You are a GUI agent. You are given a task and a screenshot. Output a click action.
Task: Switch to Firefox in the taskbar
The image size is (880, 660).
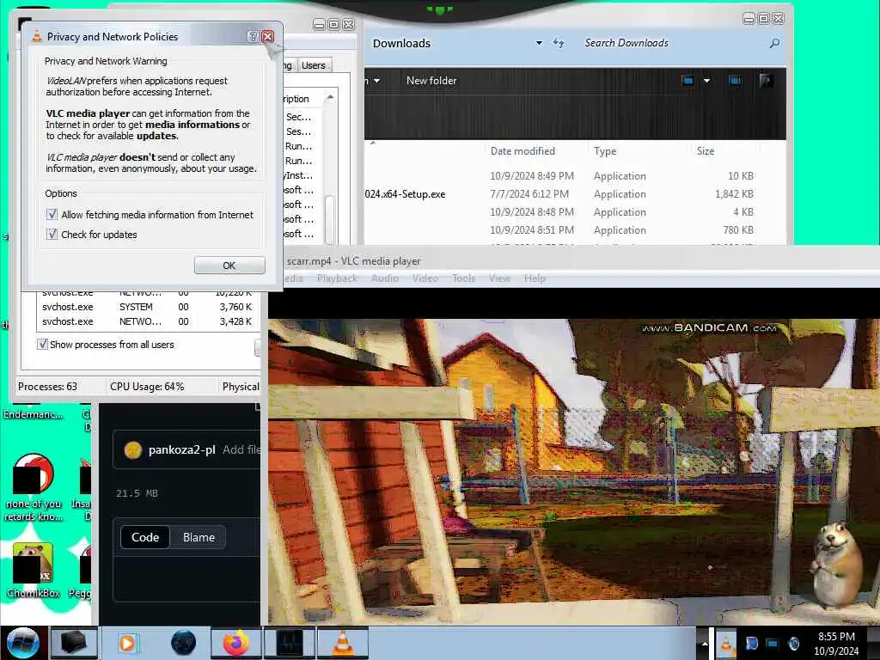[235, 643]
